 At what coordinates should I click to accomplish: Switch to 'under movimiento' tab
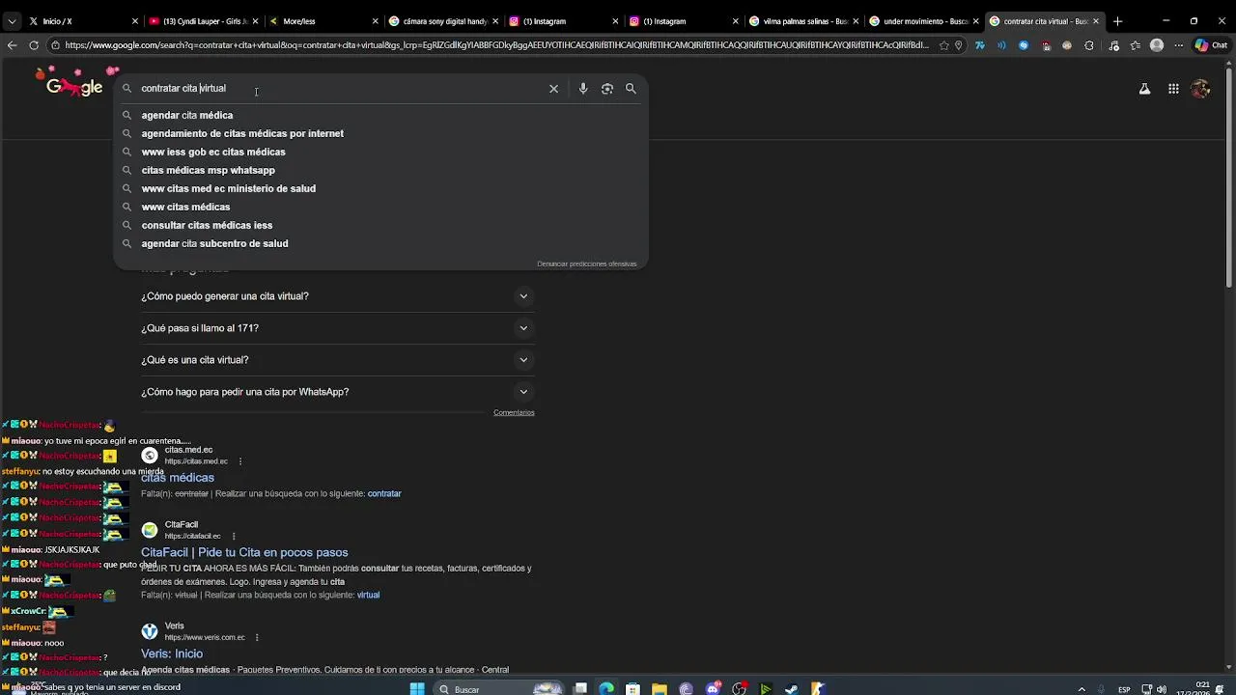(x=921, y=21)
